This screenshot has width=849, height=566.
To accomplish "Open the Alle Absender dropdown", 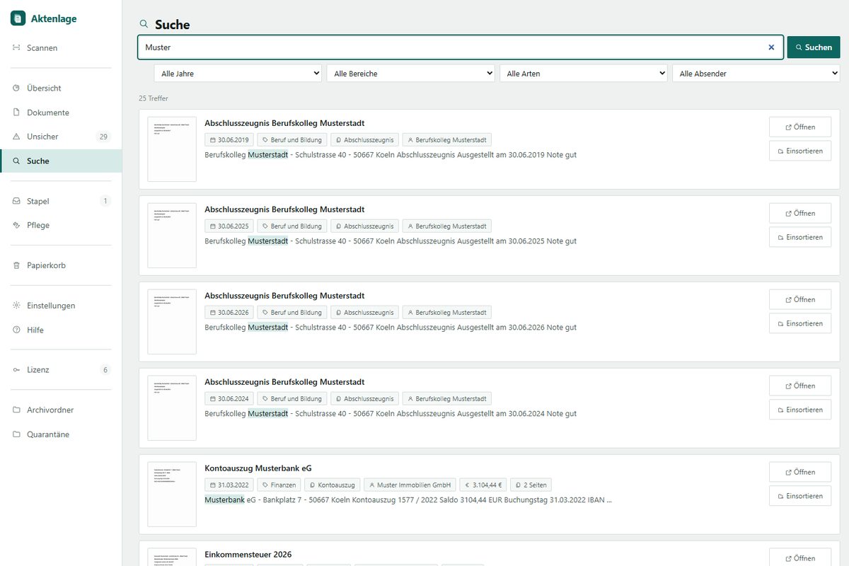I will click(756, 74).
